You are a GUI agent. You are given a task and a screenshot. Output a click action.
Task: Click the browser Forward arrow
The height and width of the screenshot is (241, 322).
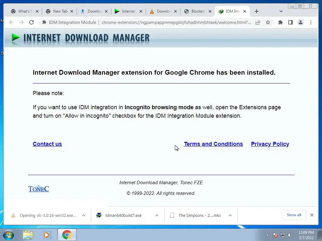click(x=21, y=22)
